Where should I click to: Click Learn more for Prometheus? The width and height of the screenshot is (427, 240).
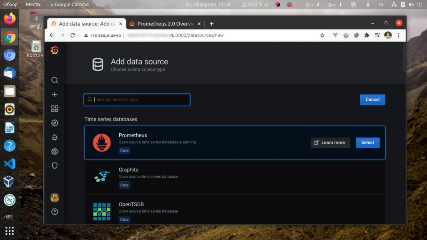point(330,142)
